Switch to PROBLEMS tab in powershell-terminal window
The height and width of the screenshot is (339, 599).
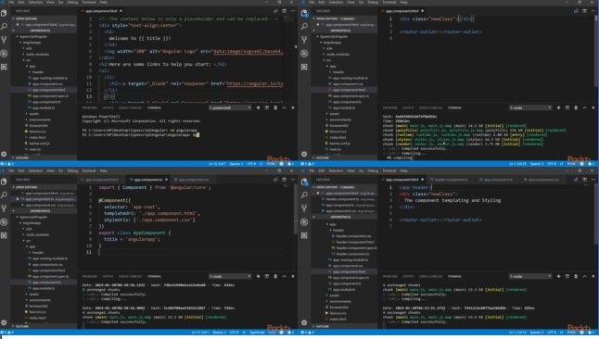[x=90, y=108]
